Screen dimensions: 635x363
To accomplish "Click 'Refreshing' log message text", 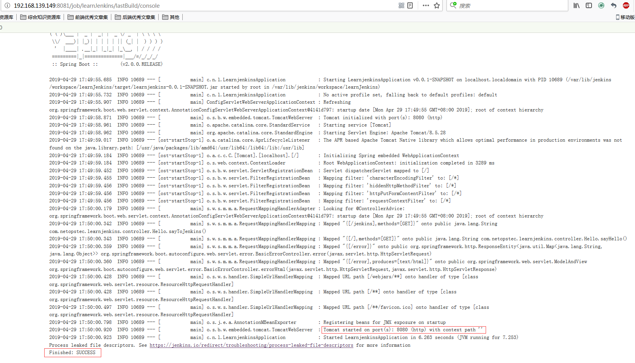I will (x=337, y=102).
